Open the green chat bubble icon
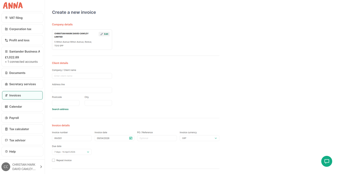The height and width of the screenshot is (174, 338). (x=327, y=161)
